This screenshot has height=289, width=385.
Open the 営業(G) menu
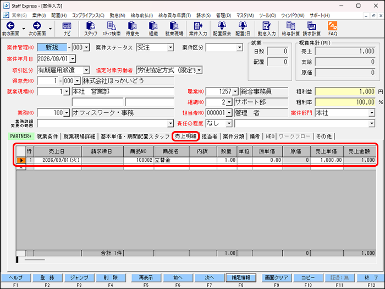click(x=19, y=15)
